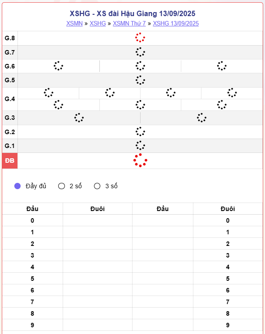This screenshot has height=334, width=265.
Task: Click the G.1 loading spinner
Action: (x=140, y=146)
